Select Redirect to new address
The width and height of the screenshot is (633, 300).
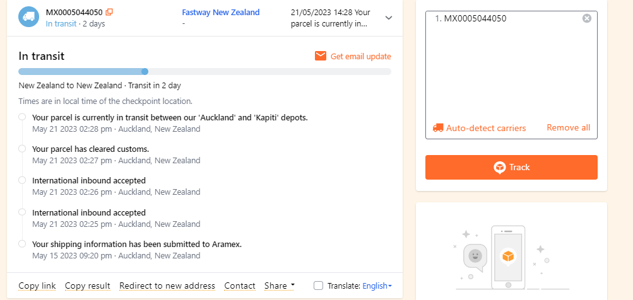[x=167, y=286]
